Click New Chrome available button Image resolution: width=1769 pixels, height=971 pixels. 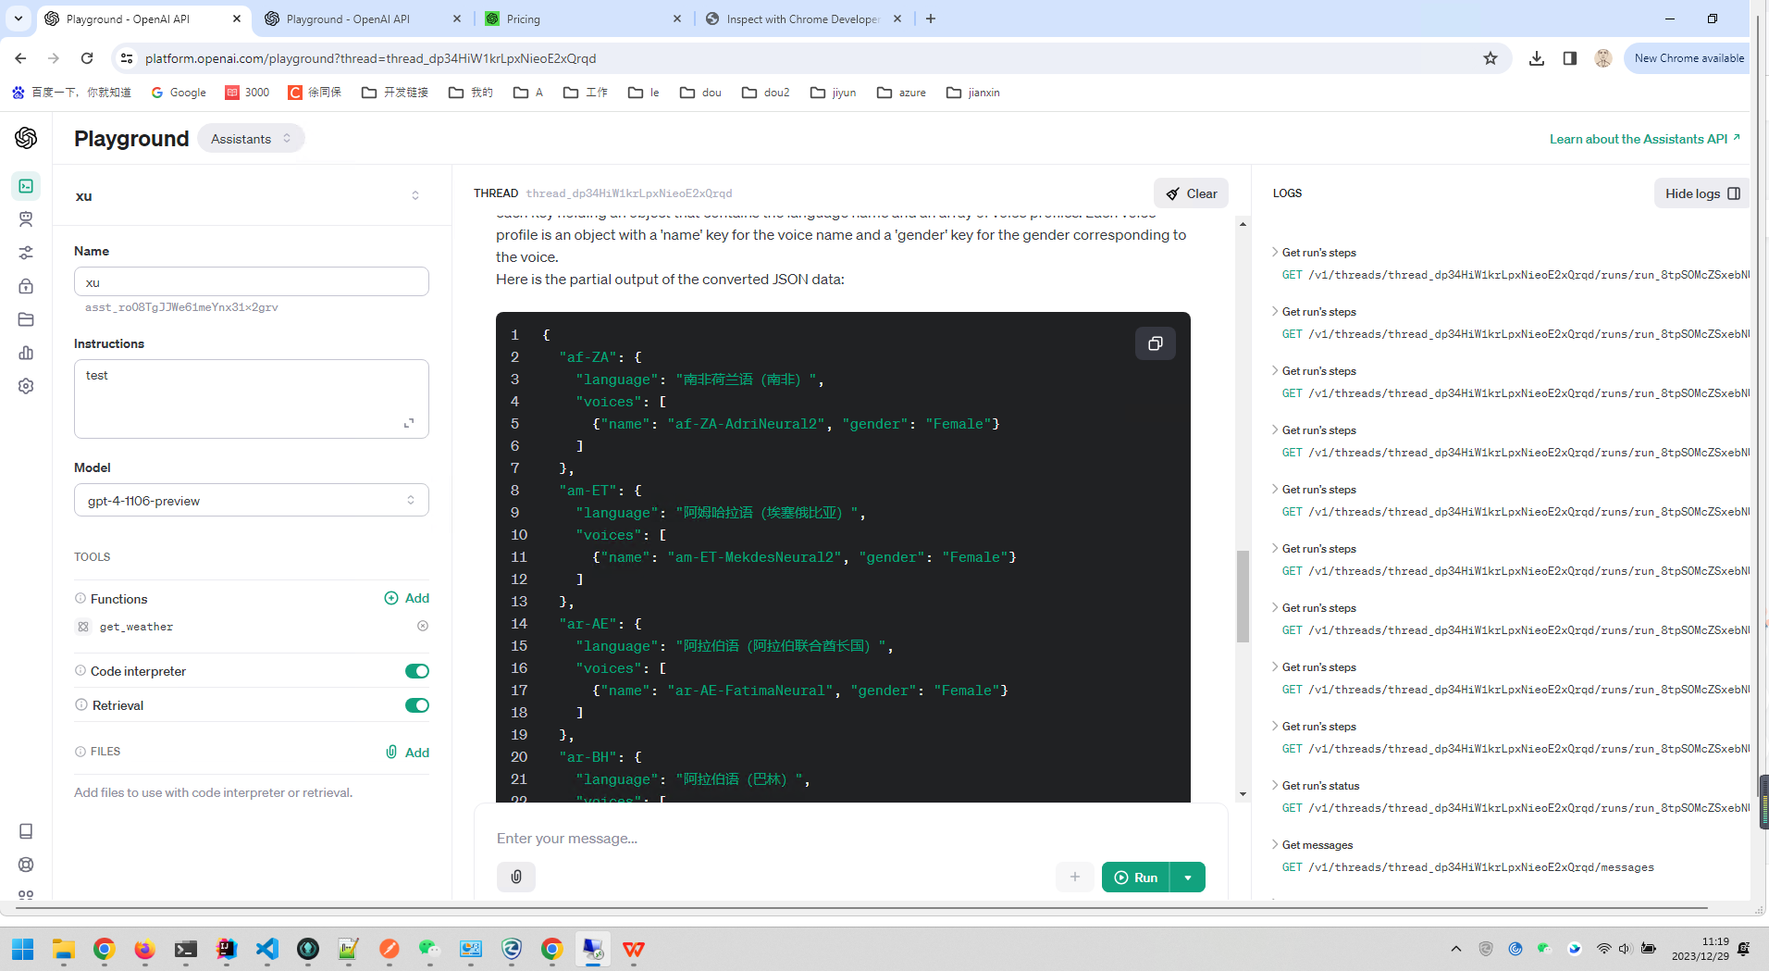(x=1689, y=58)
